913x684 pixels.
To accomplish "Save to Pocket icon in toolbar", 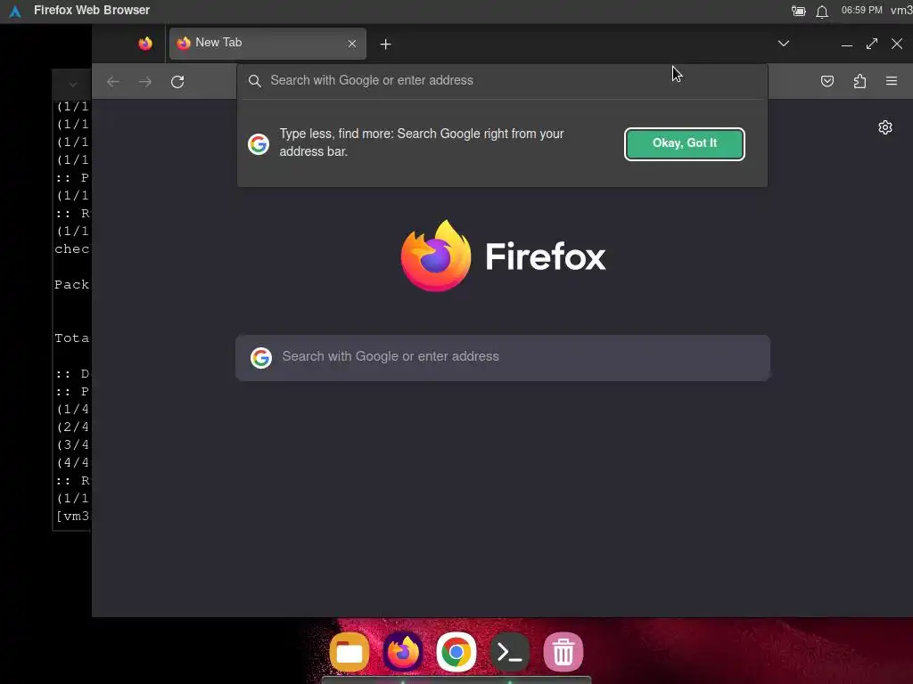I will pos(827,81).
